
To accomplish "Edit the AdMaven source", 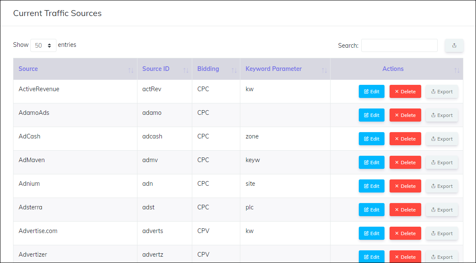I will [371, 163].
